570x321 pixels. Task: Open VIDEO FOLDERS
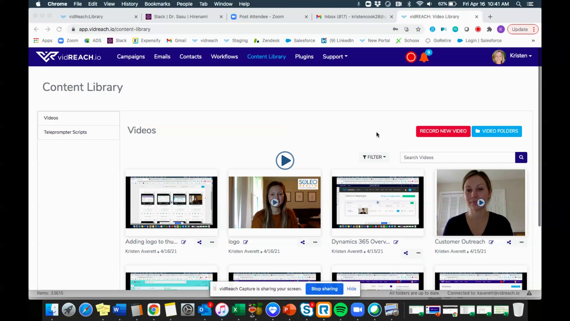tap(497, 131)
